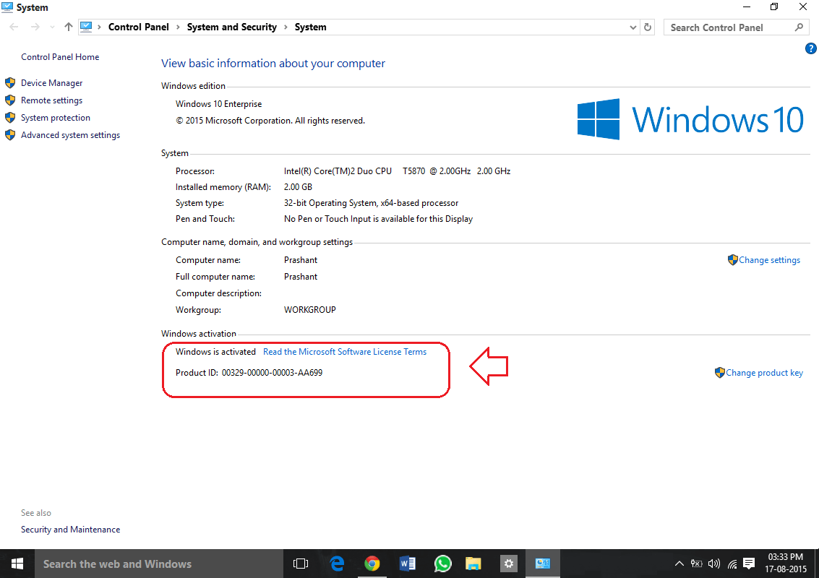
Task: Click the No Pen or Touch Input value
Action: (378, 219)
